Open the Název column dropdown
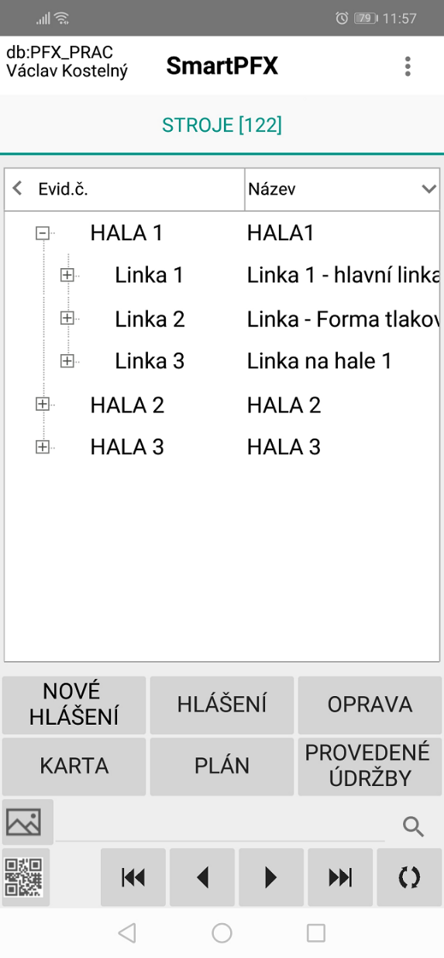This screenshot has height=958, width=444. click(429, 189)
